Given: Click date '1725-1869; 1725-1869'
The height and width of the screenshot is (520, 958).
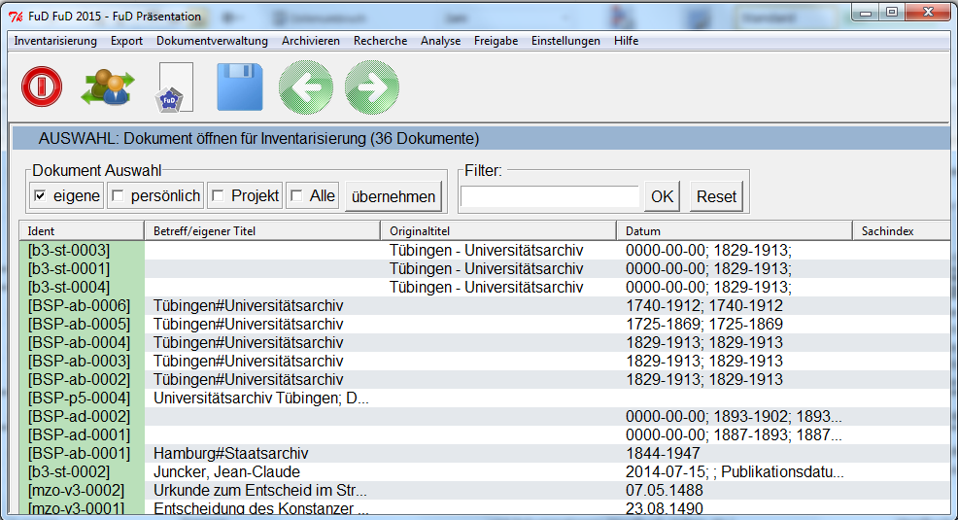Looking at the screenshot, I should click(704, 324).
